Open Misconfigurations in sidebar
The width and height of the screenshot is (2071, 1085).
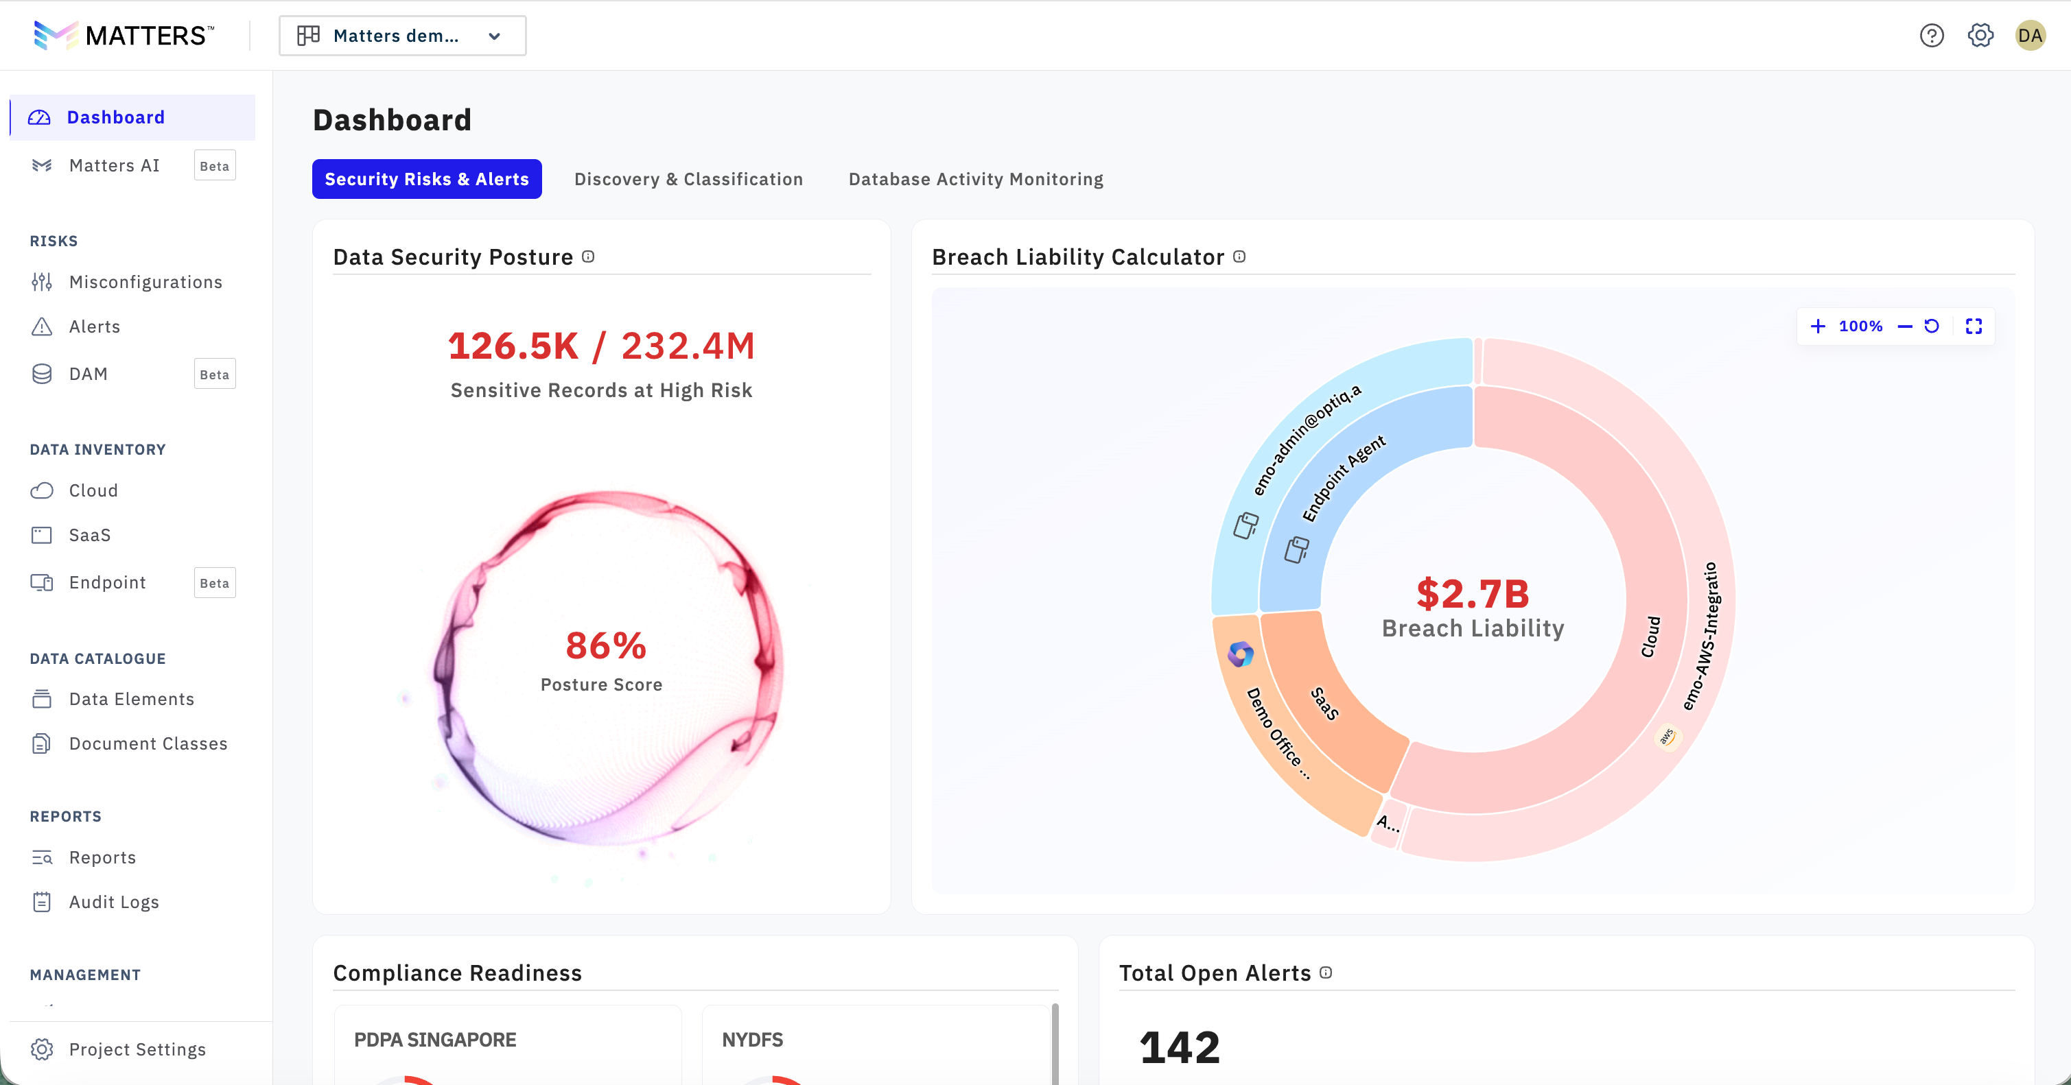pos(145,282)
